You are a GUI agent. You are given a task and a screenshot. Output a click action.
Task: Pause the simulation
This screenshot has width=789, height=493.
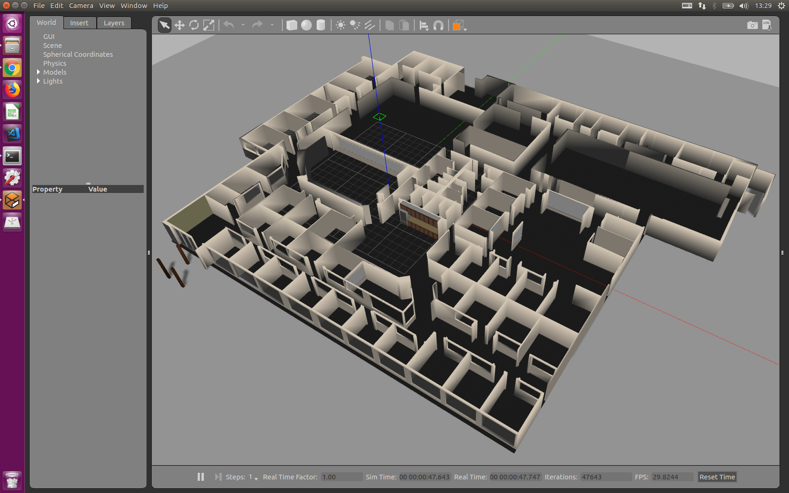[201, 477]
